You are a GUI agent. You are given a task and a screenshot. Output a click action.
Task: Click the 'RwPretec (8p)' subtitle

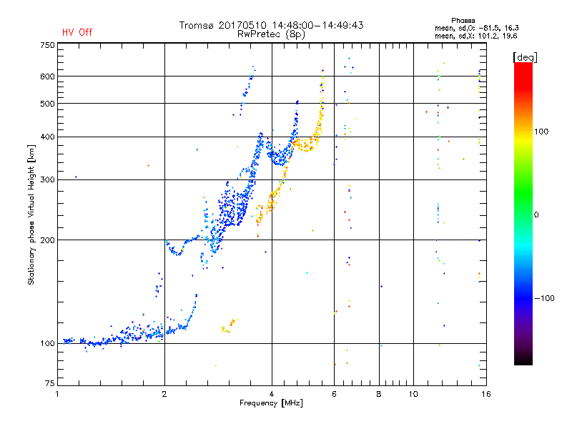(x=271, y=34)
